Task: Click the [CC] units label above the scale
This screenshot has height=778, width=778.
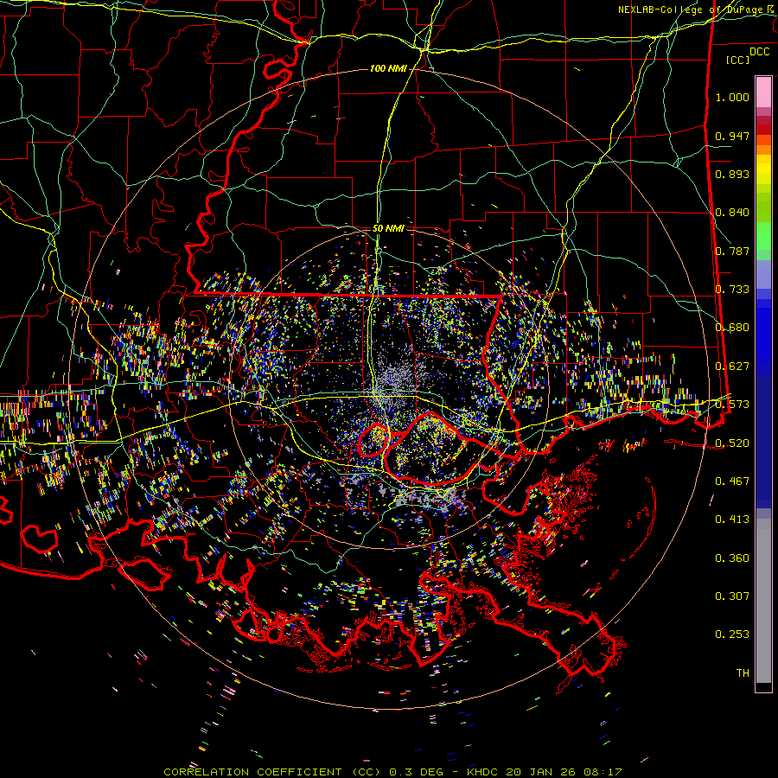Action: point(738,60)
